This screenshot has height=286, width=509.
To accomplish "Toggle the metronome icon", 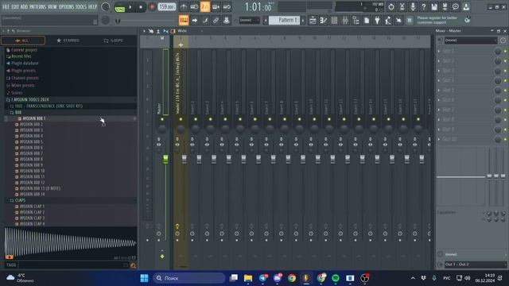I will pyautogui.click(x=184, y=7).
